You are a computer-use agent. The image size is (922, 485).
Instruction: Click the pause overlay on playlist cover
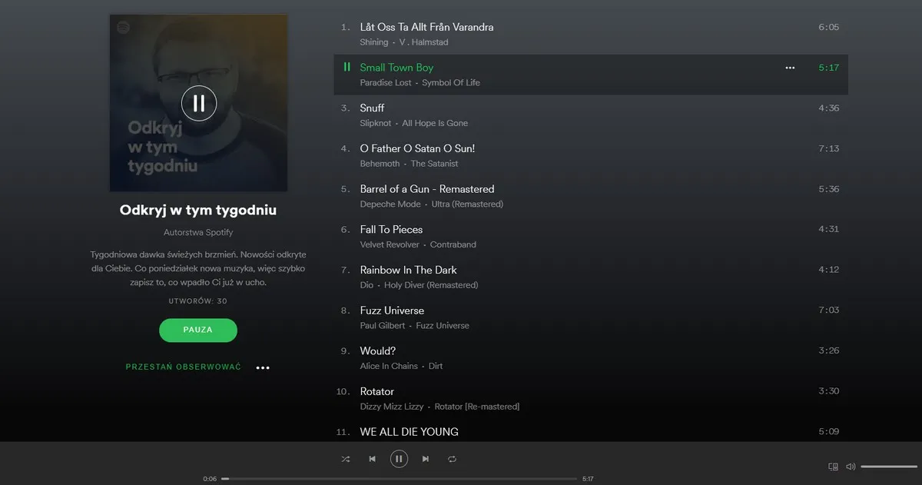[x=199, y=103]
